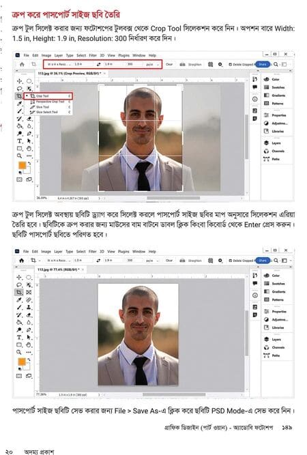Select Elliptical Marquee tool in lower Photoshop window
Viewport: 307px width, 455px height.
pos(29,277)
